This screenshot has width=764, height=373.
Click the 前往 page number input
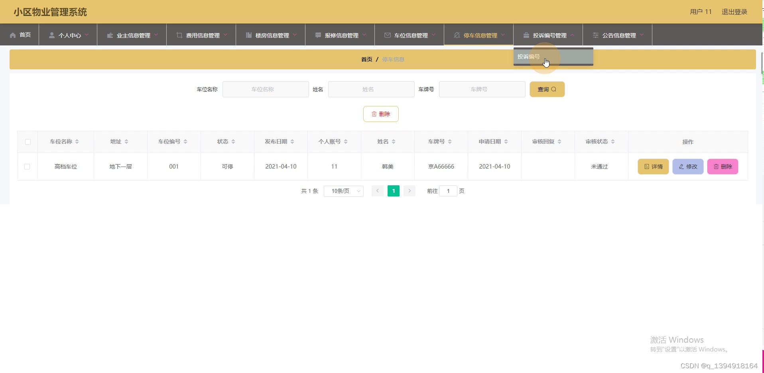point(448,191)
